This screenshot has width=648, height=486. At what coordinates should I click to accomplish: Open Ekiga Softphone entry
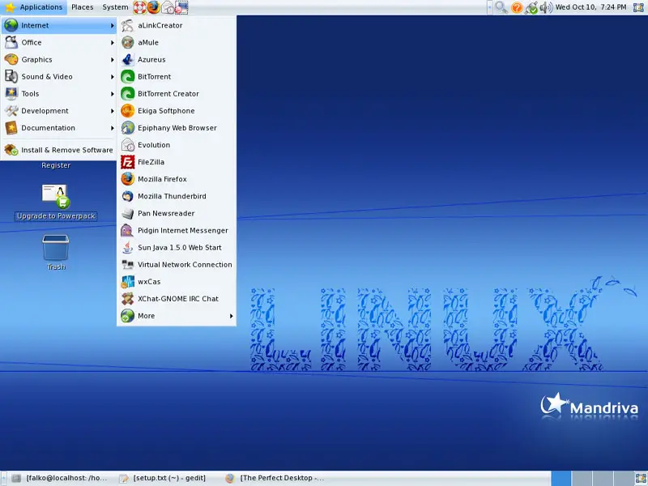166,111
